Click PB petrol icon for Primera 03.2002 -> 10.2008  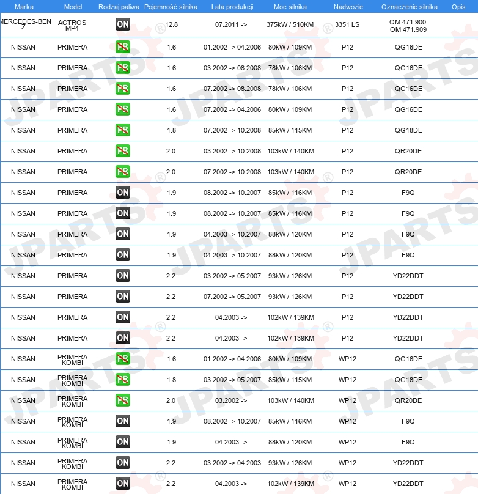coord(122,151)
